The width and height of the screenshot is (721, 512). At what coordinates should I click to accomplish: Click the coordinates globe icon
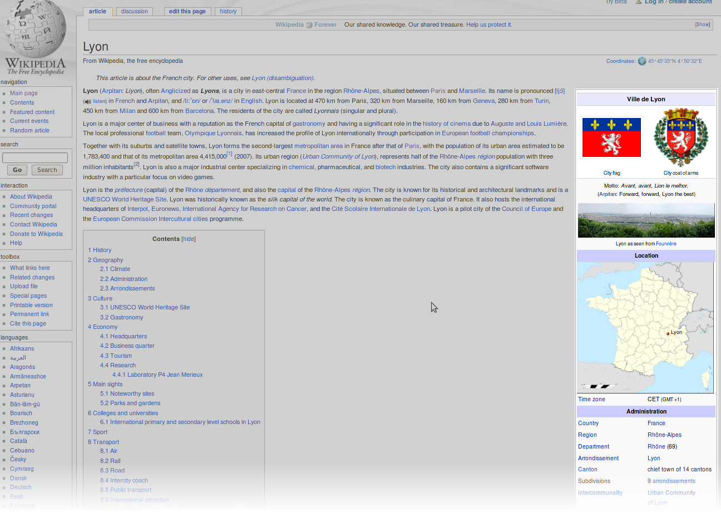642,61
